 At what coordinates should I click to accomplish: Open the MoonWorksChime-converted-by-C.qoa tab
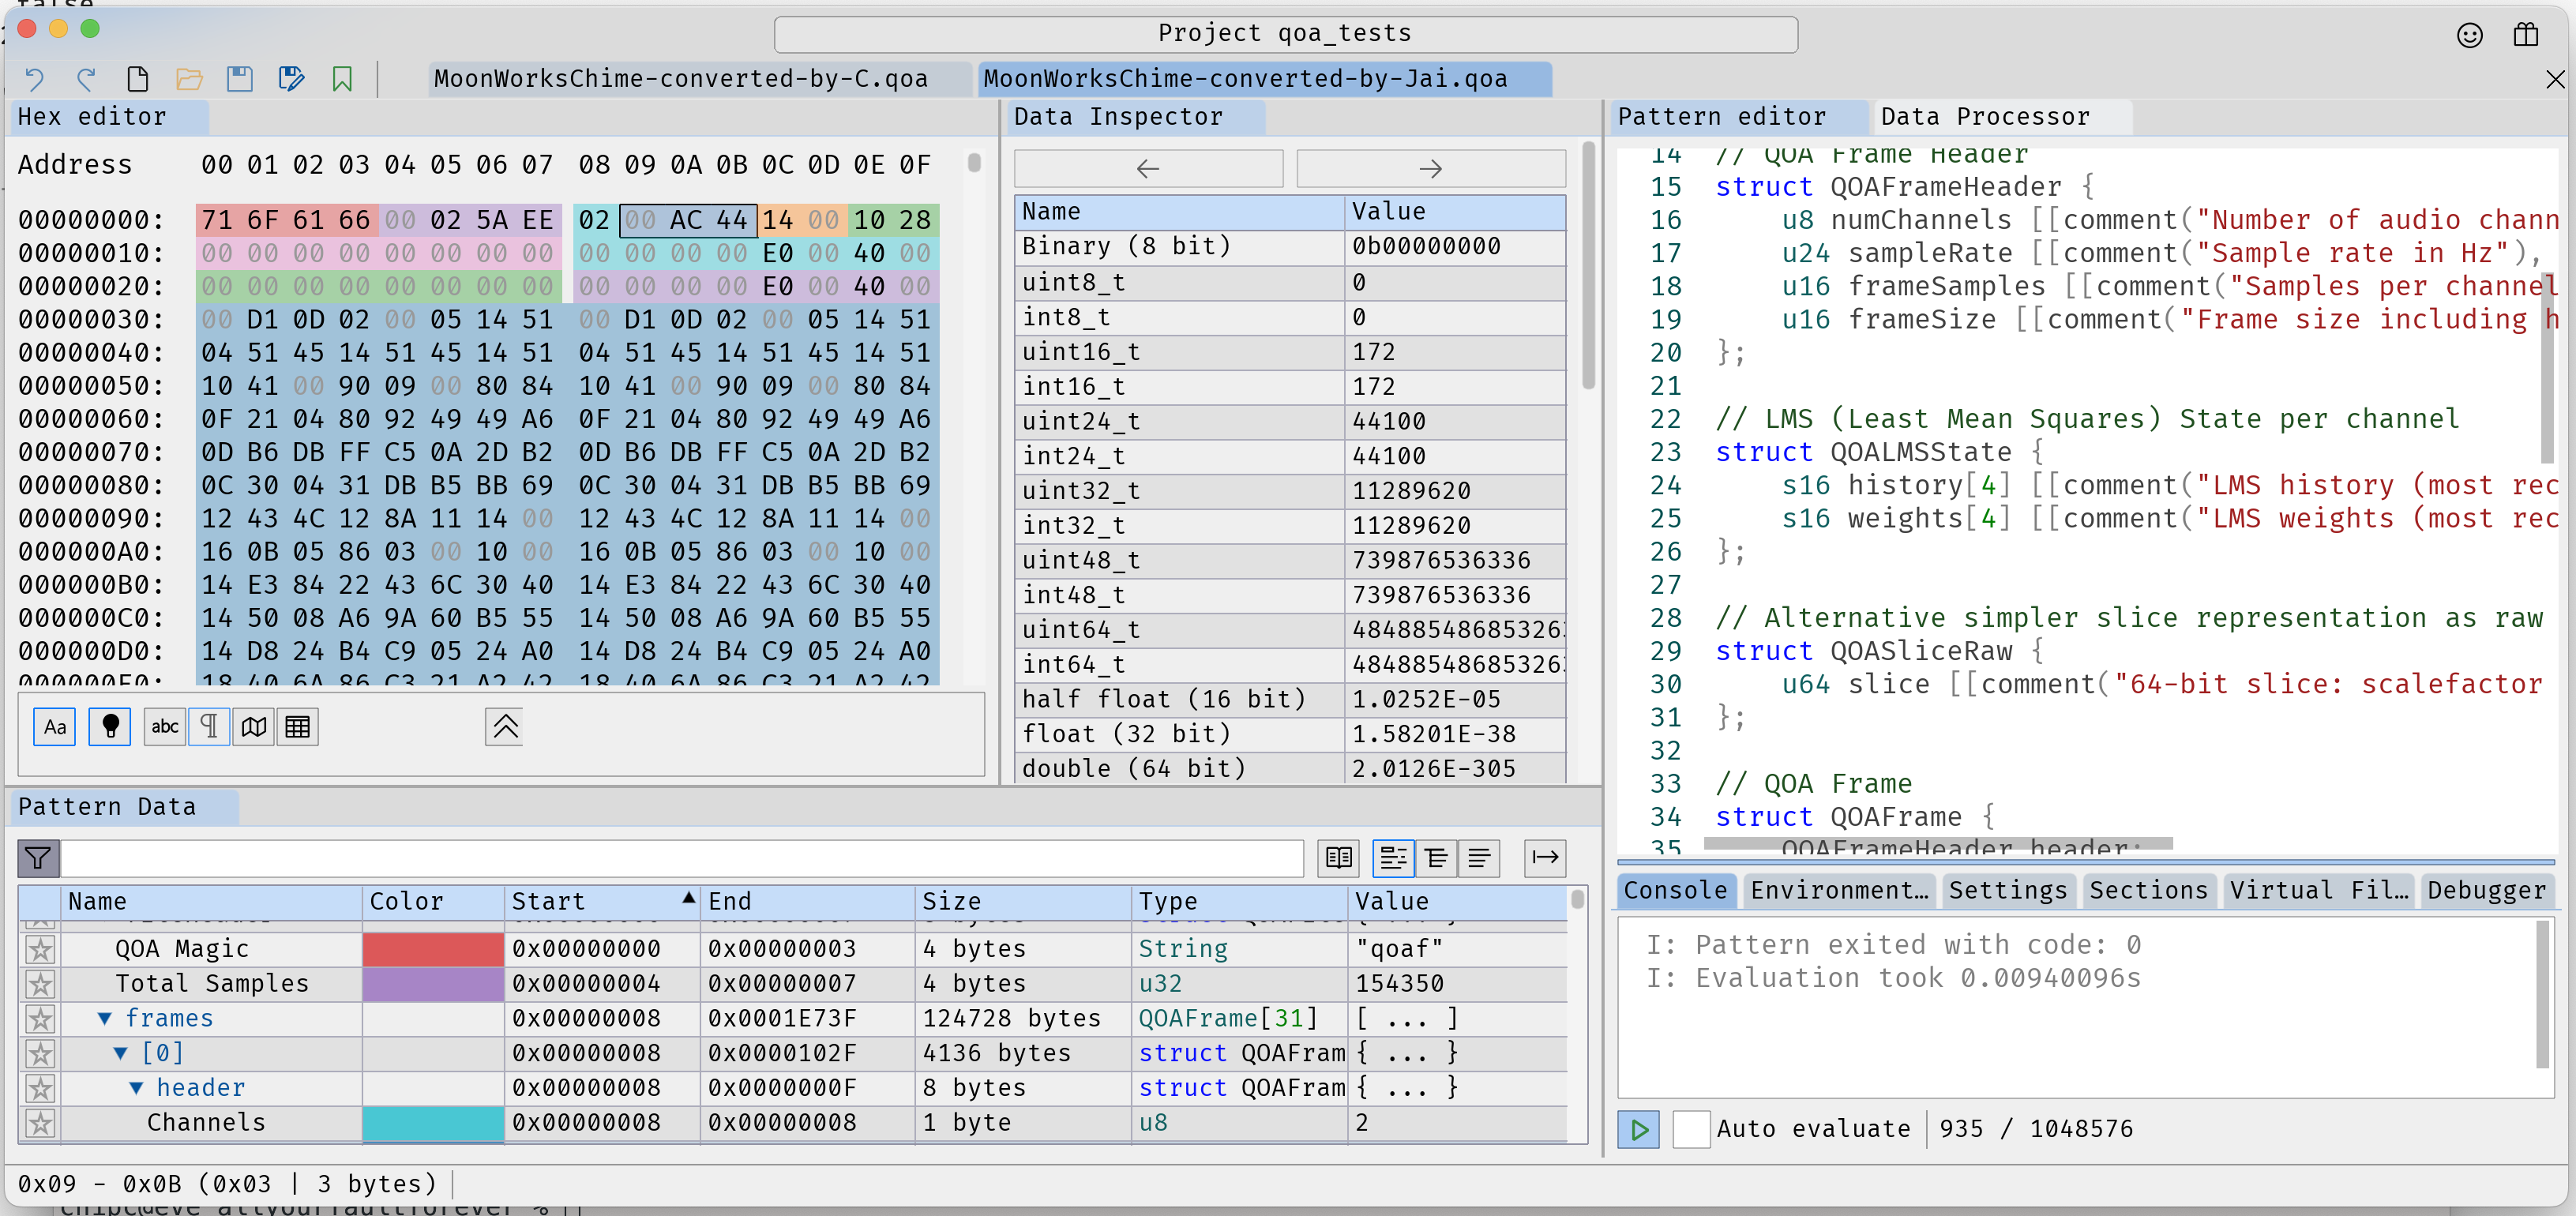pos(679,79)
